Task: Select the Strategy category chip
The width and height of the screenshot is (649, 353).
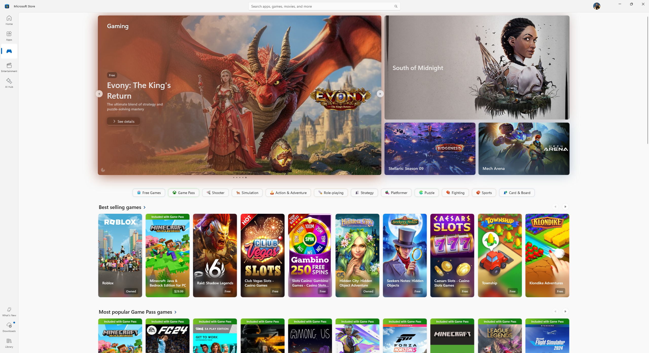Action: tap(364, 193)
